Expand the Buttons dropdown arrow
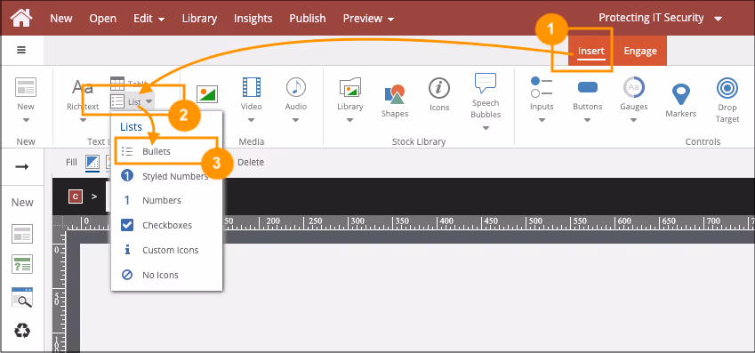755x353 pixels. coord(588,120)
